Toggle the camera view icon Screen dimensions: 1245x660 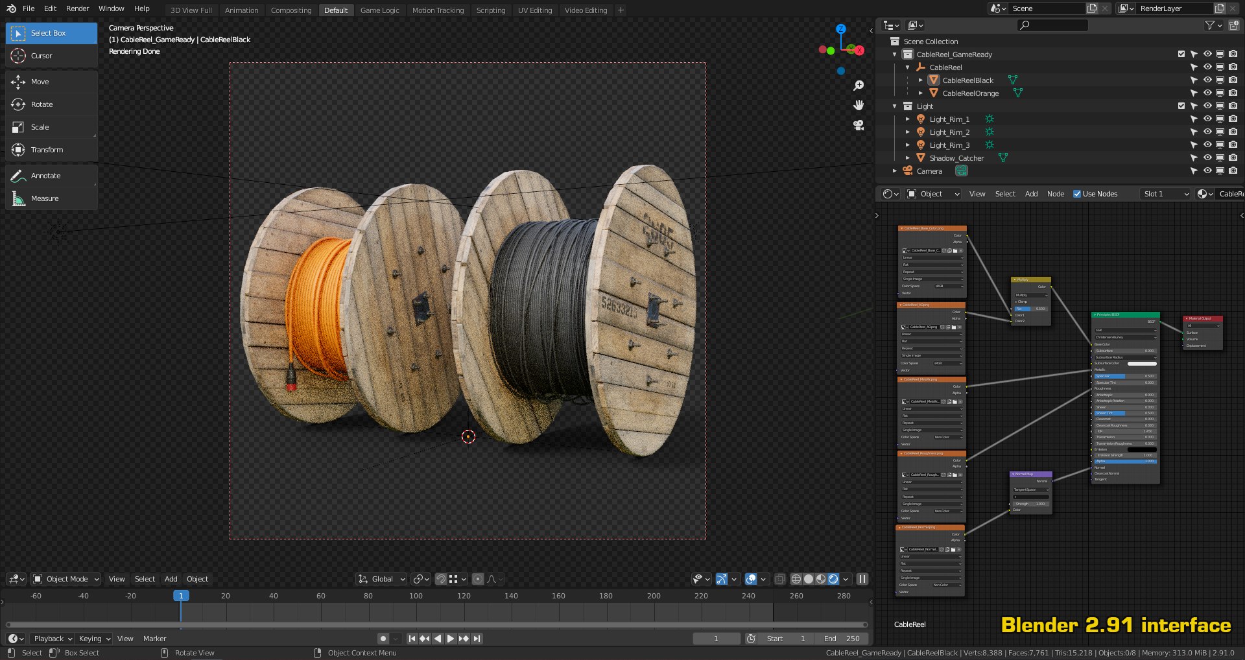859,125
